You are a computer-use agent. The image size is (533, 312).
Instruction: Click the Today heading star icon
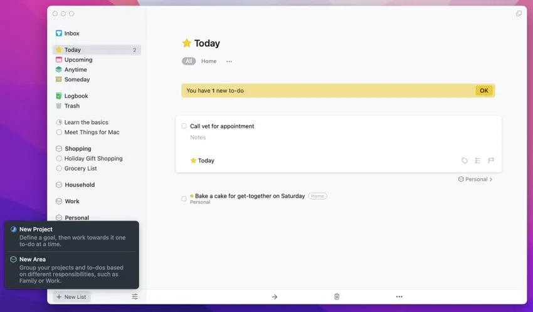pyautogui.click(x=187, y=43)
